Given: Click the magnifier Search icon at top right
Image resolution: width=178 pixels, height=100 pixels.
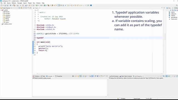Looking at the screenshot, I should 177,5.
